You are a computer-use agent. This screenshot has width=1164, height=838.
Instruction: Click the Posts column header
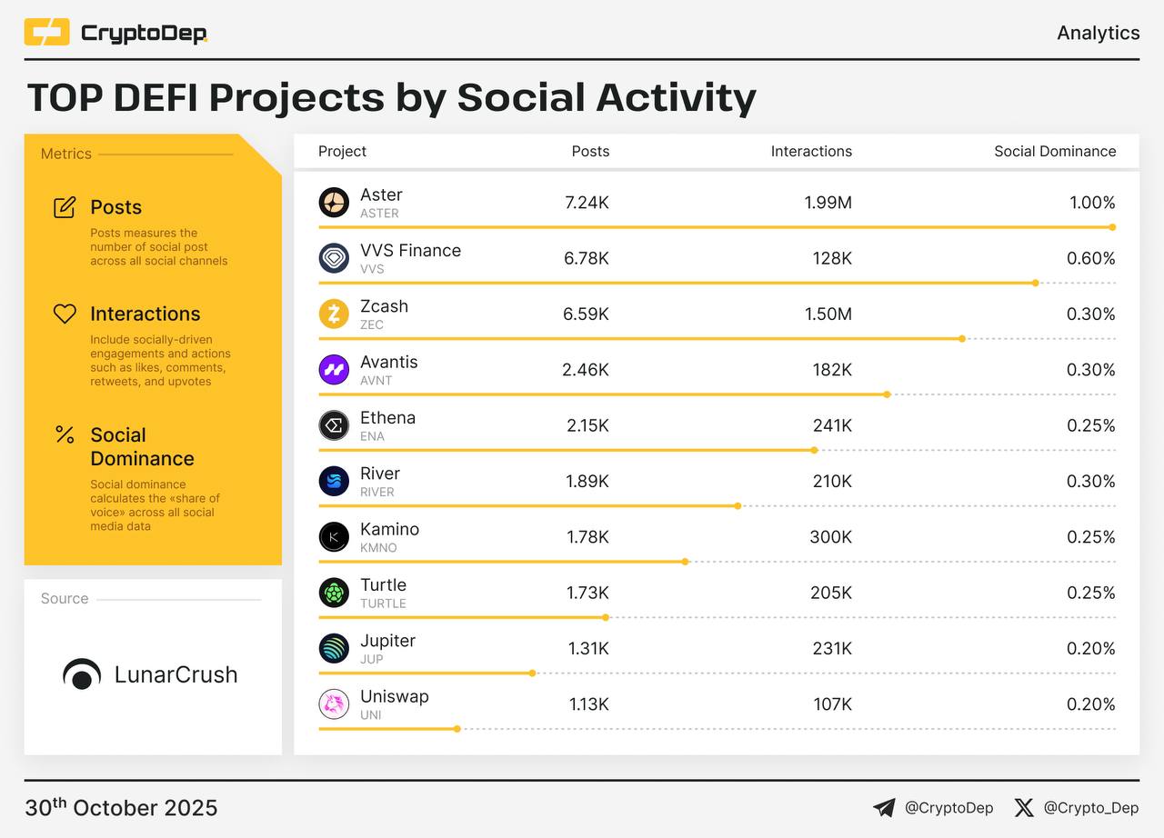(590, 152)
